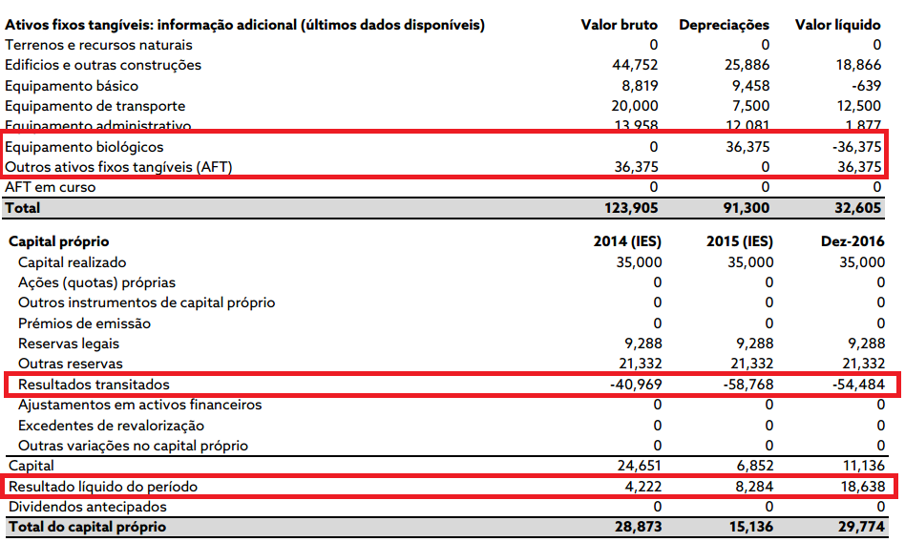Select the 'Capital próprio' section header
The image size is (905, 542).
pyautogui.click(x=59, y=241)
